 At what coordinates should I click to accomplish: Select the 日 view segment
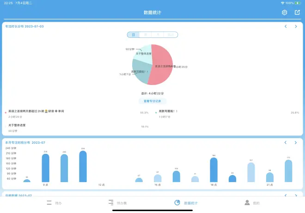pyautogui.click(x=133, y=35)
